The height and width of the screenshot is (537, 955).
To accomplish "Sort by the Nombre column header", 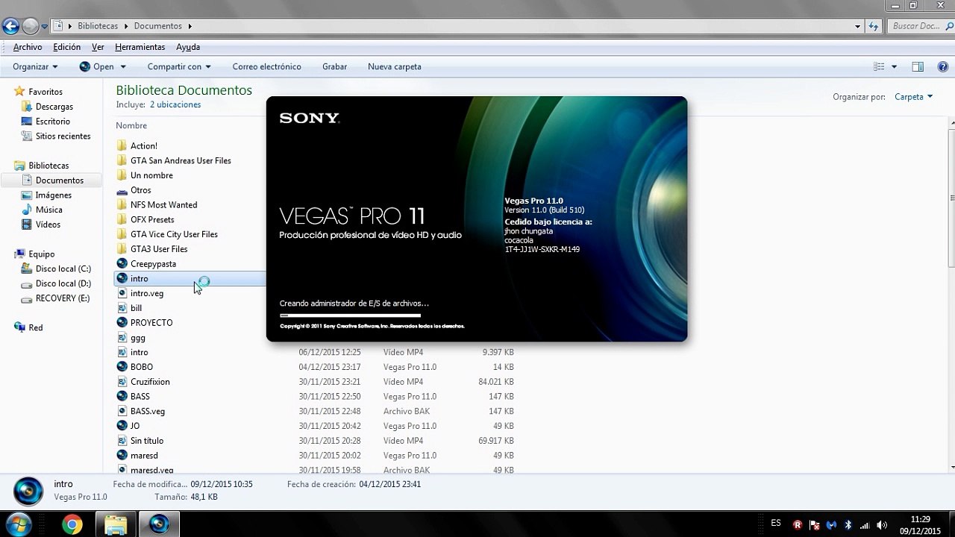I will coord(131,125).
